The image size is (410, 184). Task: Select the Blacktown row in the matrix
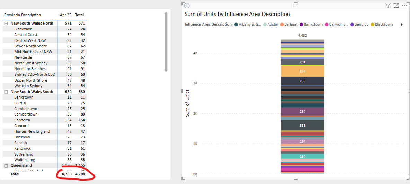pos(45,29)
